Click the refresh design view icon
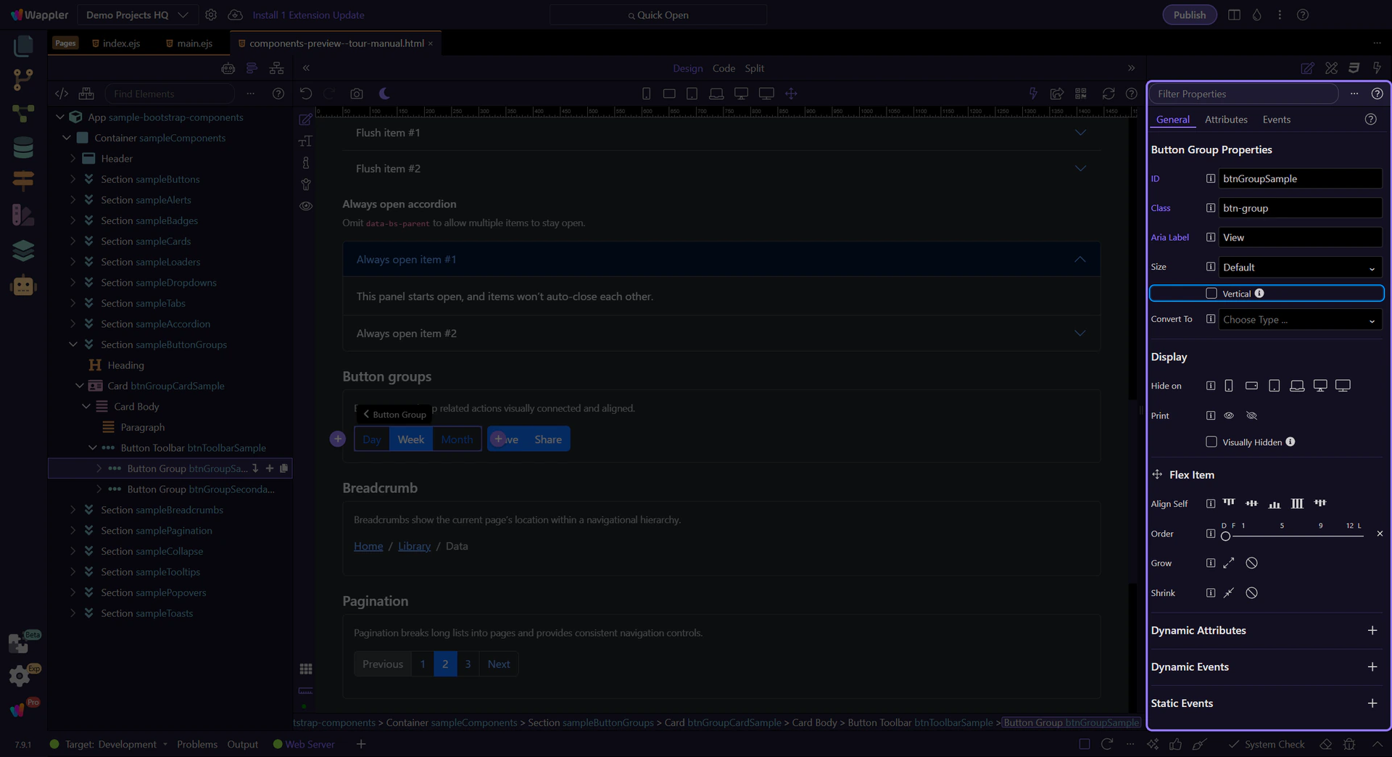The image size is (1392, 757). [x=1109, y=94]
